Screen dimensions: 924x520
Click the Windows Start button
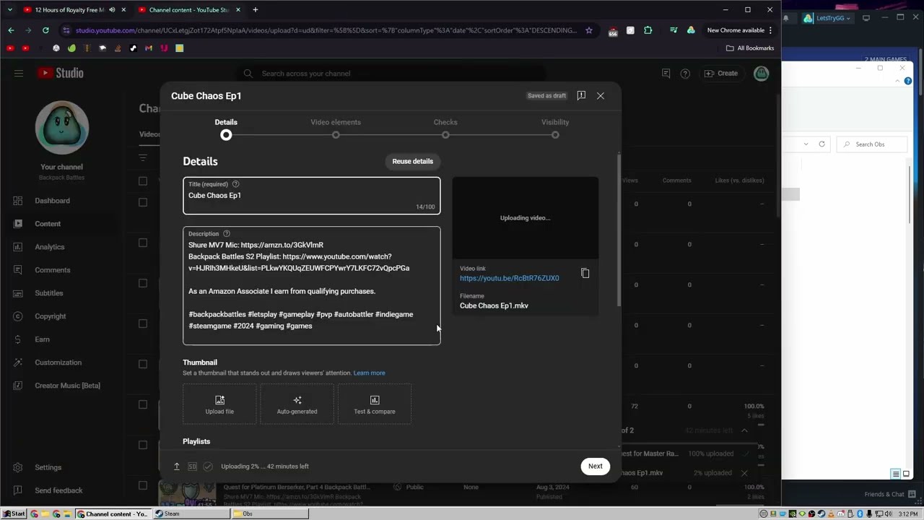point(14,514)
